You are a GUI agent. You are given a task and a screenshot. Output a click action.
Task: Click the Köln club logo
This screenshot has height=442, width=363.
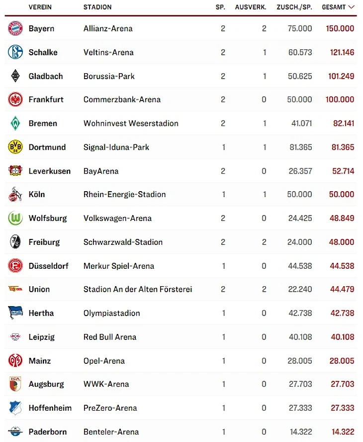pos(15,195)
